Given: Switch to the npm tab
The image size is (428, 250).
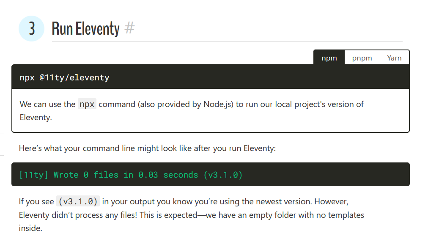Looking at the screenshot, I should click(x=329, y=58).
